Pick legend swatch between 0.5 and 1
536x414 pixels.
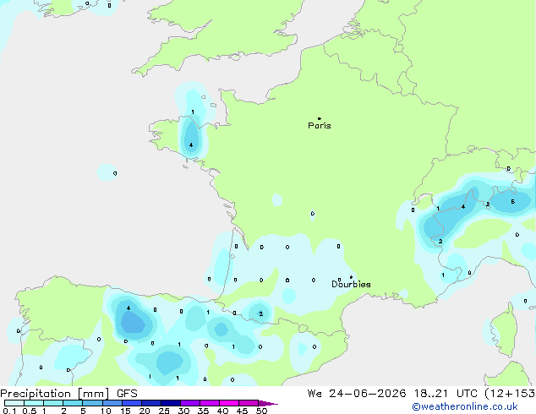[x=34, y=403]
